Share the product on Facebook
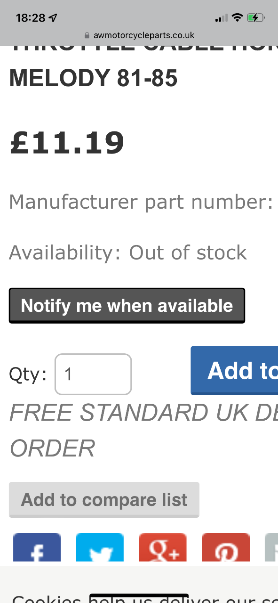 coord(37,547)
